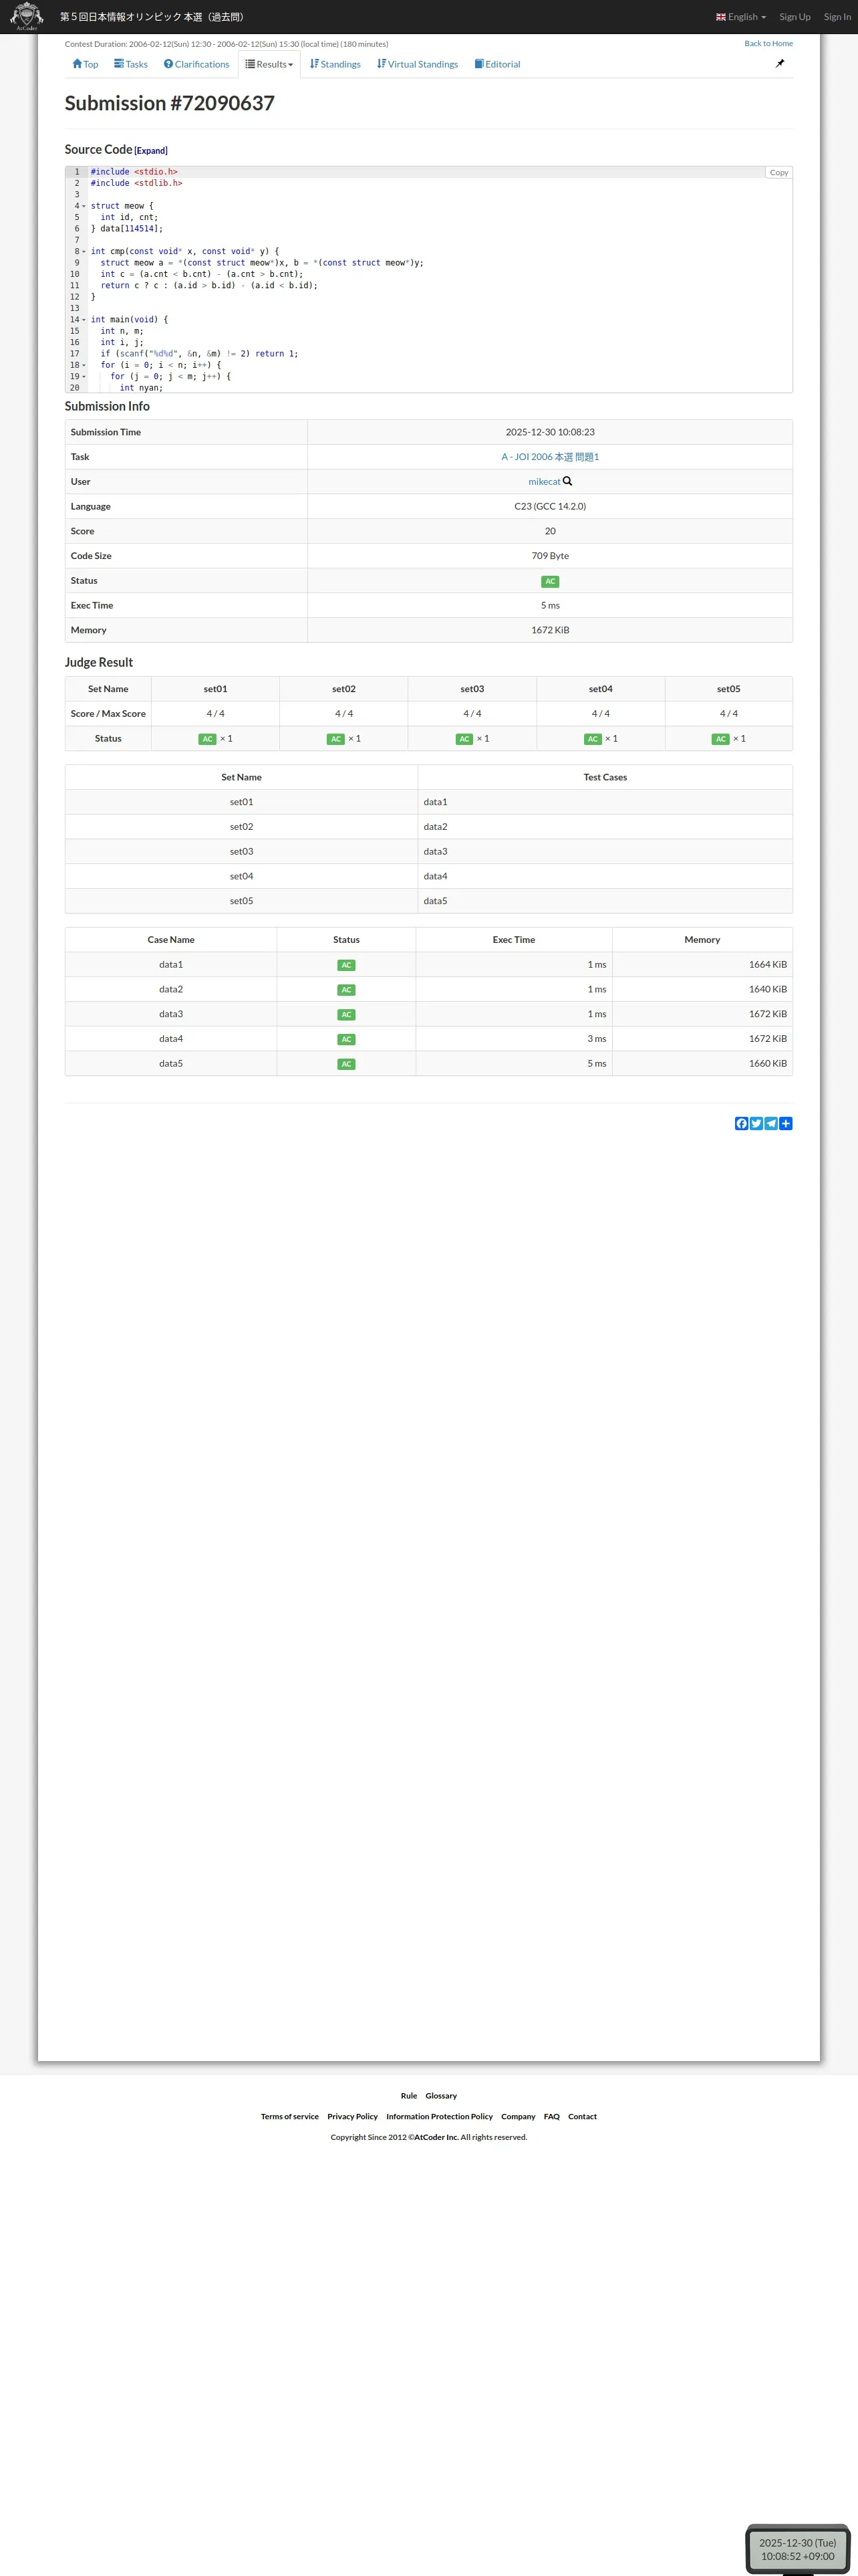This screenshot has width=858, height=2576.
Task: Fold the cmp function at line 8
Action: pos(84,252)
